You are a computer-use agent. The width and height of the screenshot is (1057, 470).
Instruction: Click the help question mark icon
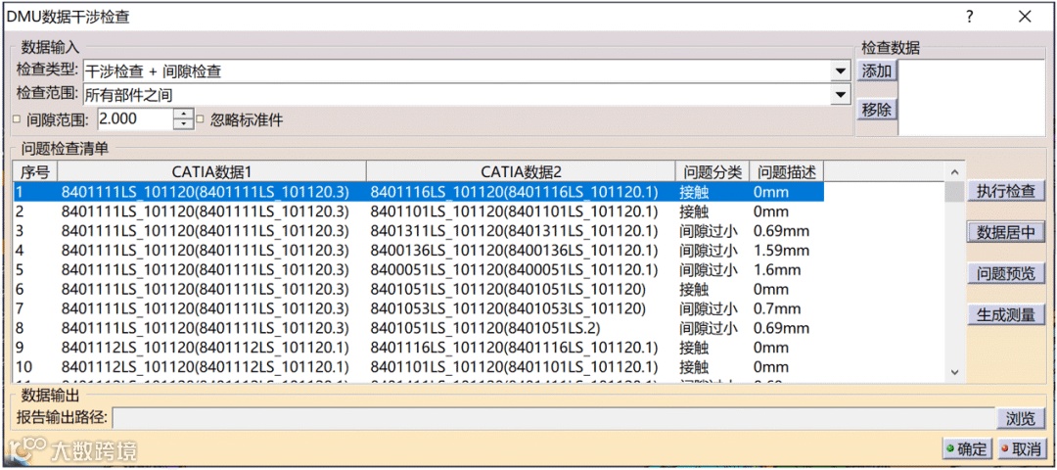(969, 17)
